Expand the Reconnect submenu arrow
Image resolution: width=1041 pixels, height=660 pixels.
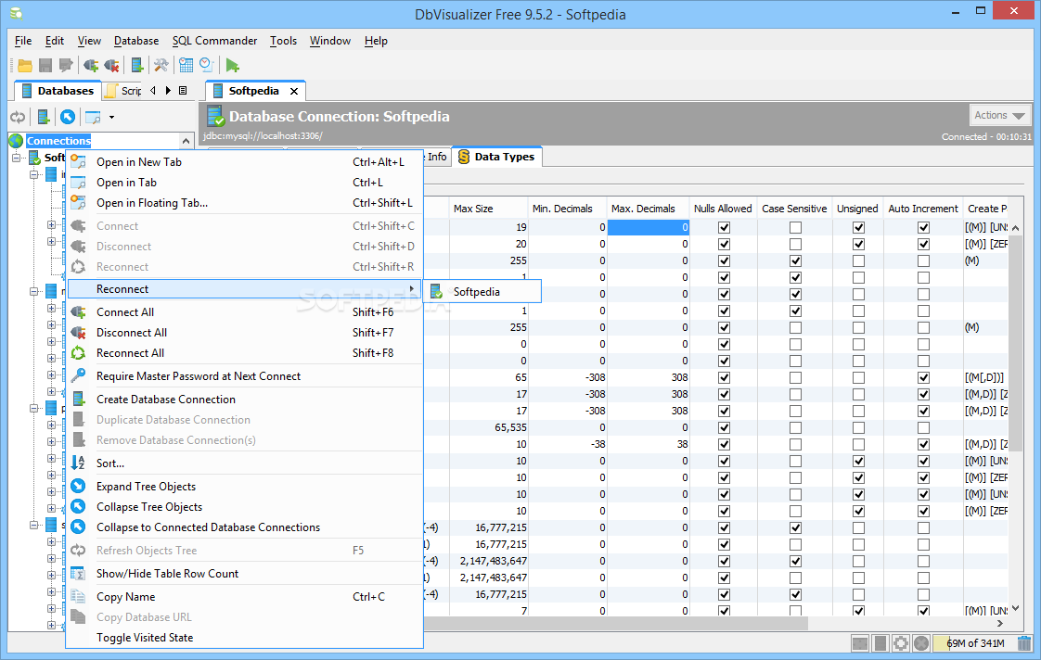[x=412, y=288]
